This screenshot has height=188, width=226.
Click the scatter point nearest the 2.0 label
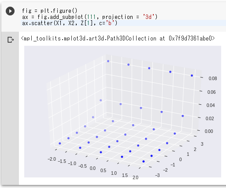point(144,162)
